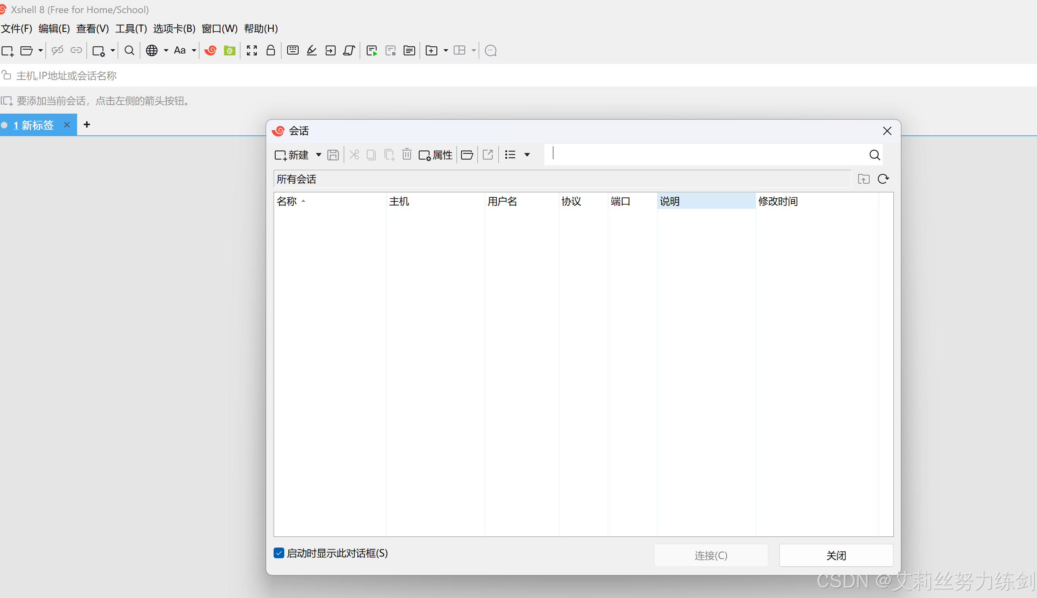1037x598 pixels.
Task: Add a new tab with the plus button
Action: (x=87, y=124)
